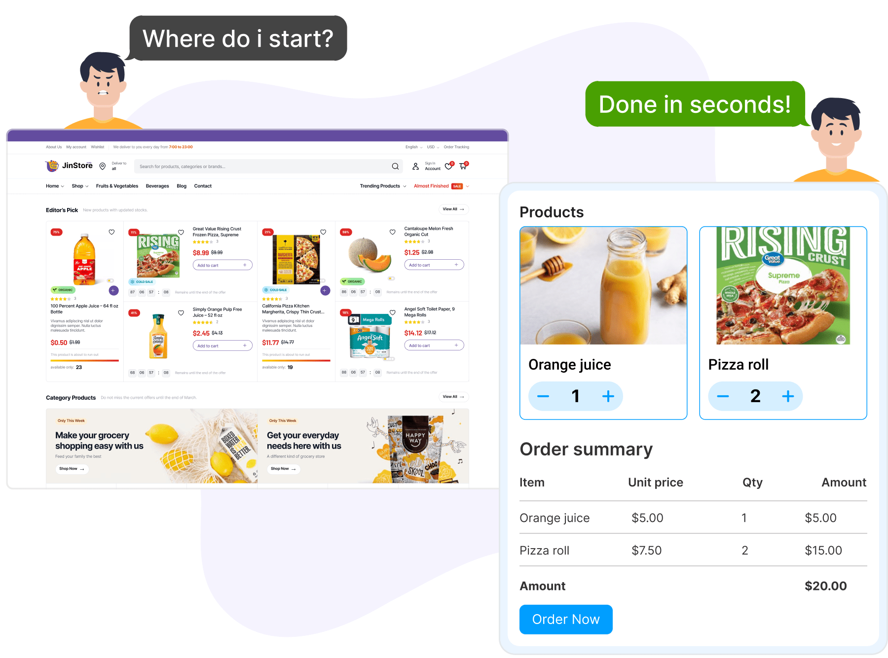888x658 pixels.
Task: Expand the Trending Products dropdown
Action: (x=383, y=186)
